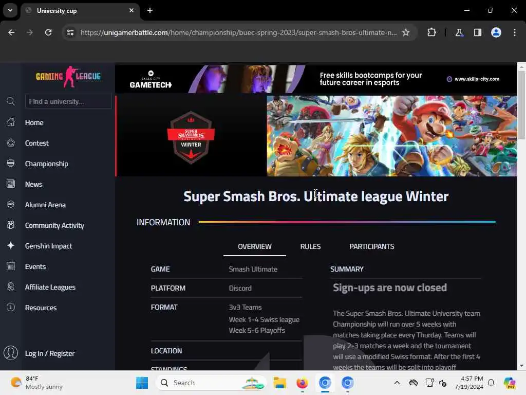Open the Genshin Impact link

(48, 246)
